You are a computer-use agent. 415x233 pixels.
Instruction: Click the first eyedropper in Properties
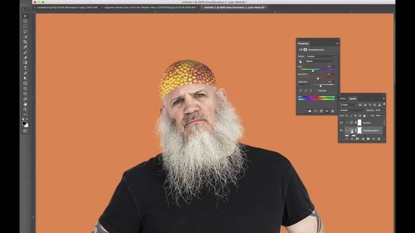[300, 91]
